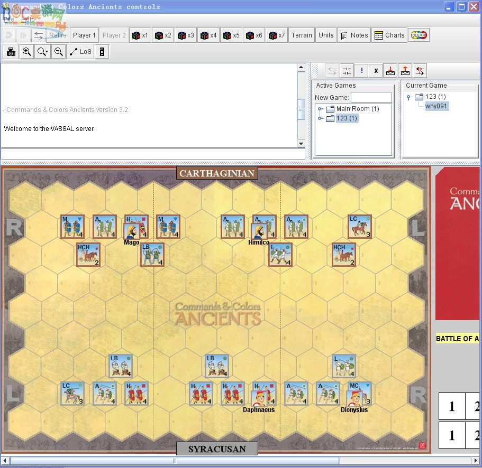Roll five dice with x5 button
This screenshot has height=468, width=482.
[231, 35]
